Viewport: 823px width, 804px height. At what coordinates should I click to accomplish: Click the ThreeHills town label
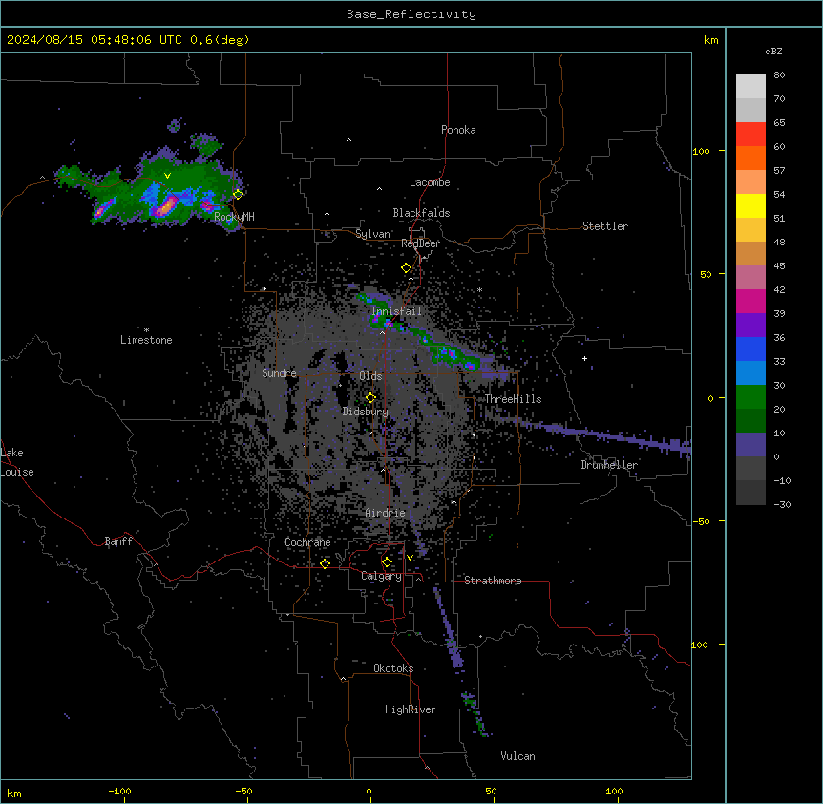click(513, 399)
